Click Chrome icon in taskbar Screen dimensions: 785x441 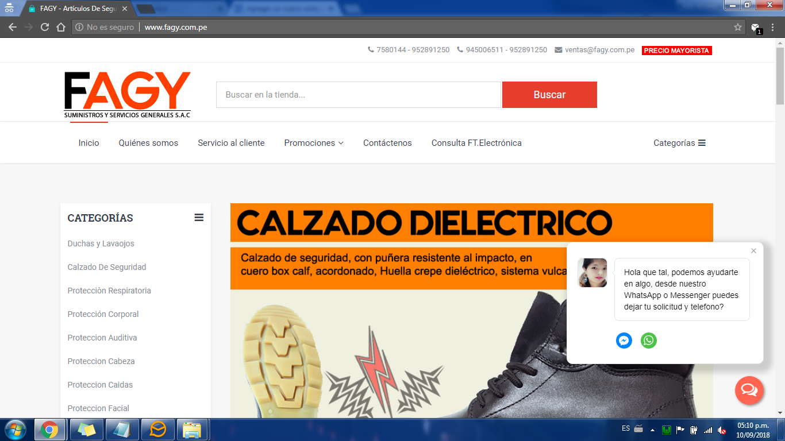point(49,430)
